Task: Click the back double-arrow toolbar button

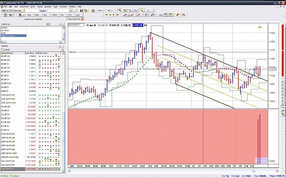Action: [x=3, y=10]
